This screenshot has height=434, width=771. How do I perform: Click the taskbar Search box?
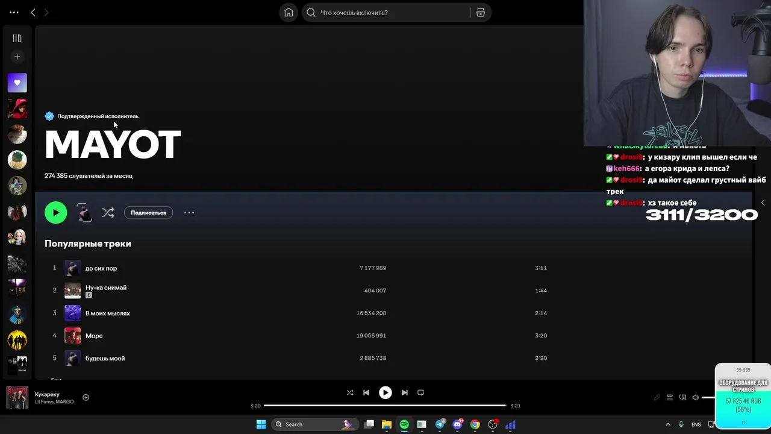(x=315, y=424)
